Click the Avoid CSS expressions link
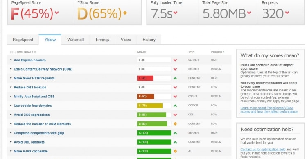 [x=32, y=115]
